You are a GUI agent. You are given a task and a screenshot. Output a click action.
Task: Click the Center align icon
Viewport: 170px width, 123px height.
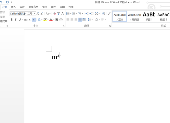pyautogui.click(x=72, y=20)
